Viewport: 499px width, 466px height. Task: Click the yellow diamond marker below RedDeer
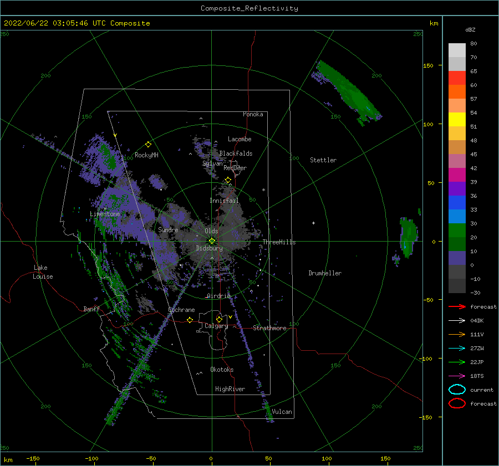[x=228, y=180]
